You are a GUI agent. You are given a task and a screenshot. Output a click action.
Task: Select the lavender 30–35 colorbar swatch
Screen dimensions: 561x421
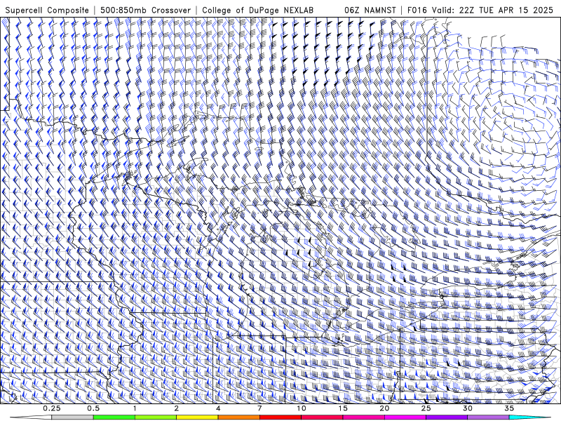click(488, 417)
